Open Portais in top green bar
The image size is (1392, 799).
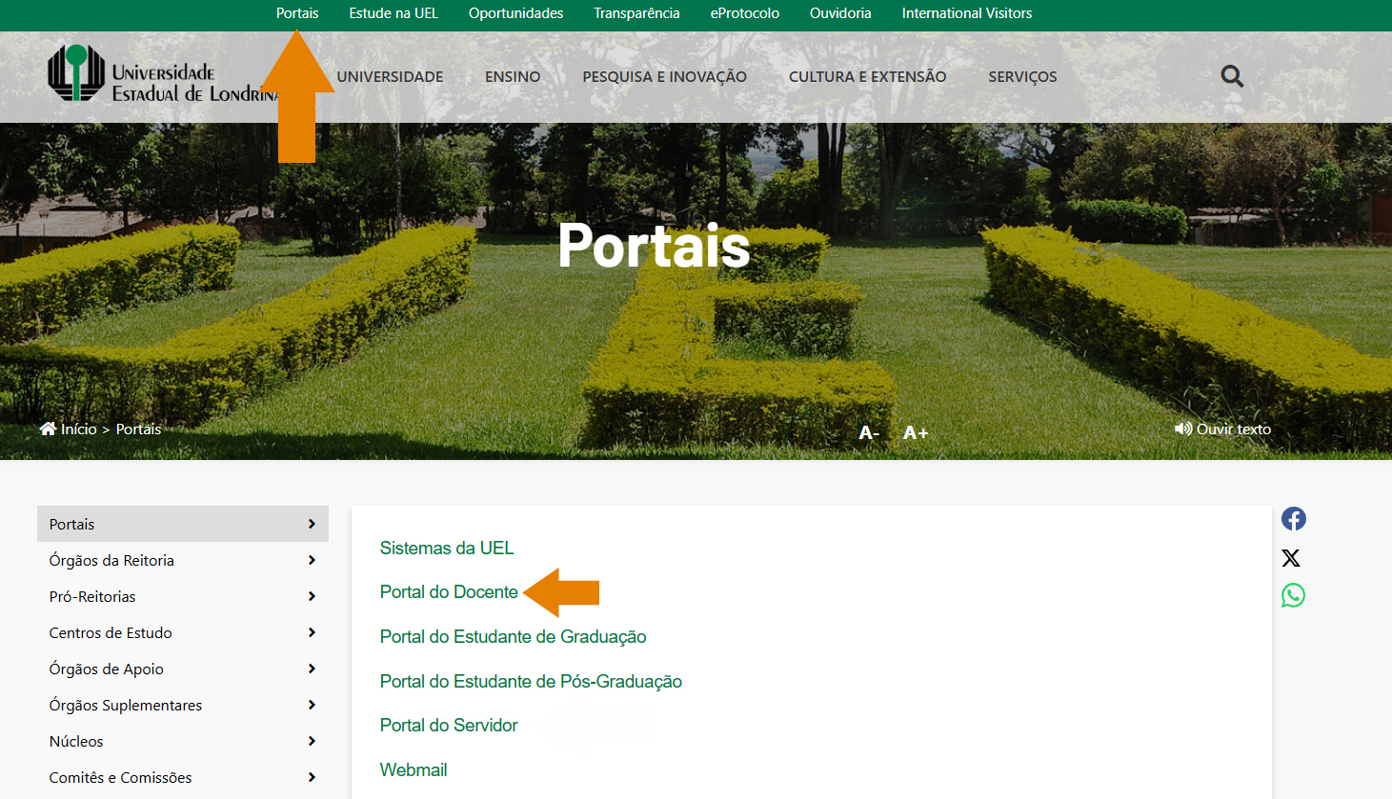tap(297, 13)
